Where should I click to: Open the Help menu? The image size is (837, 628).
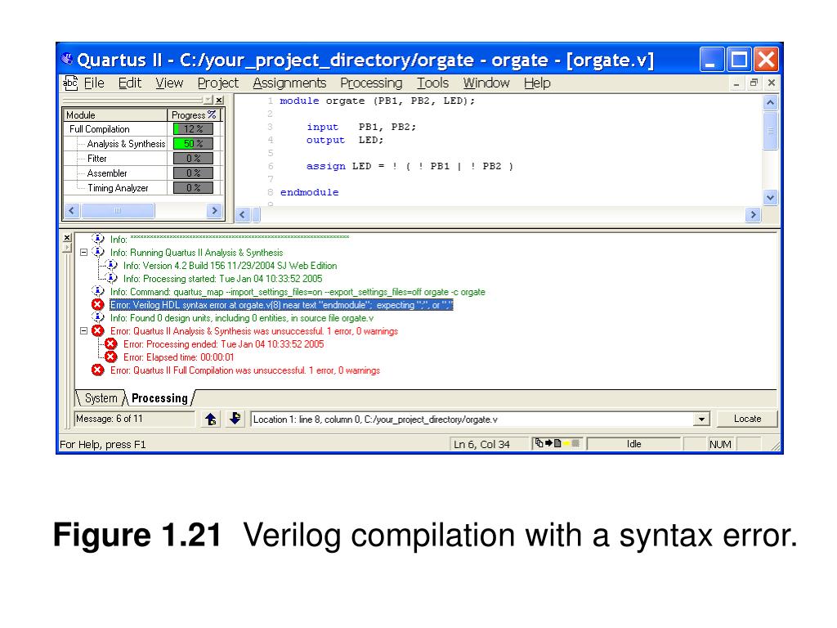click(x=537, y=83)
